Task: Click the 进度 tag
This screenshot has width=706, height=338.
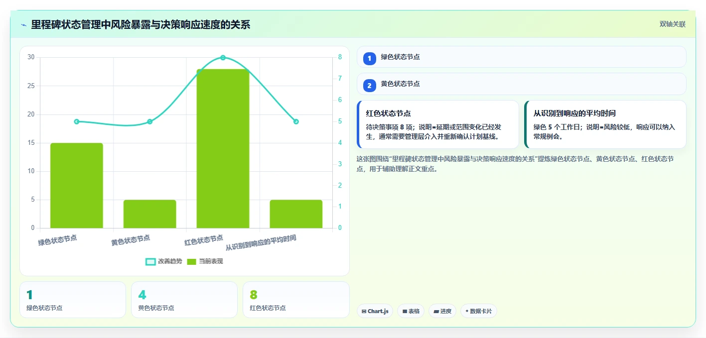Action: (x=442, y=311)
